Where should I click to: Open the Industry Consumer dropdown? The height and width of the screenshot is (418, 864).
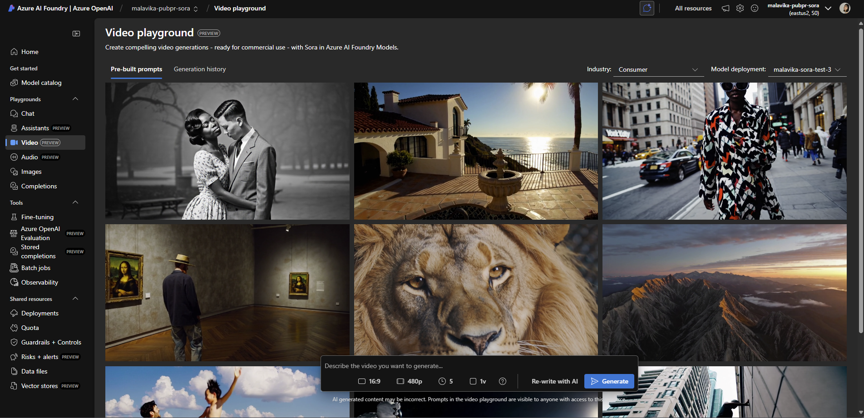(658, 69)
